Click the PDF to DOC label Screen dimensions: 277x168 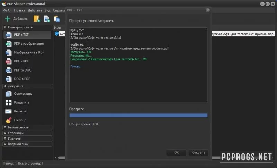pyautogui.click(x=23, y=70)
